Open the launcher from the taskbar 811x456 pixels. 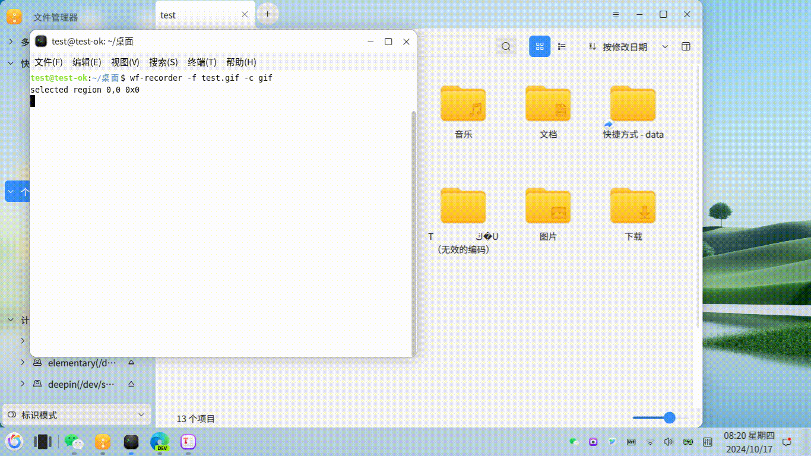point(15,442)
